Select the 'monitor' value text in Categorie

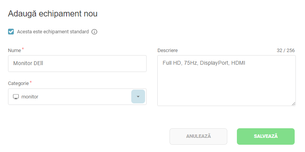(30, 97)
